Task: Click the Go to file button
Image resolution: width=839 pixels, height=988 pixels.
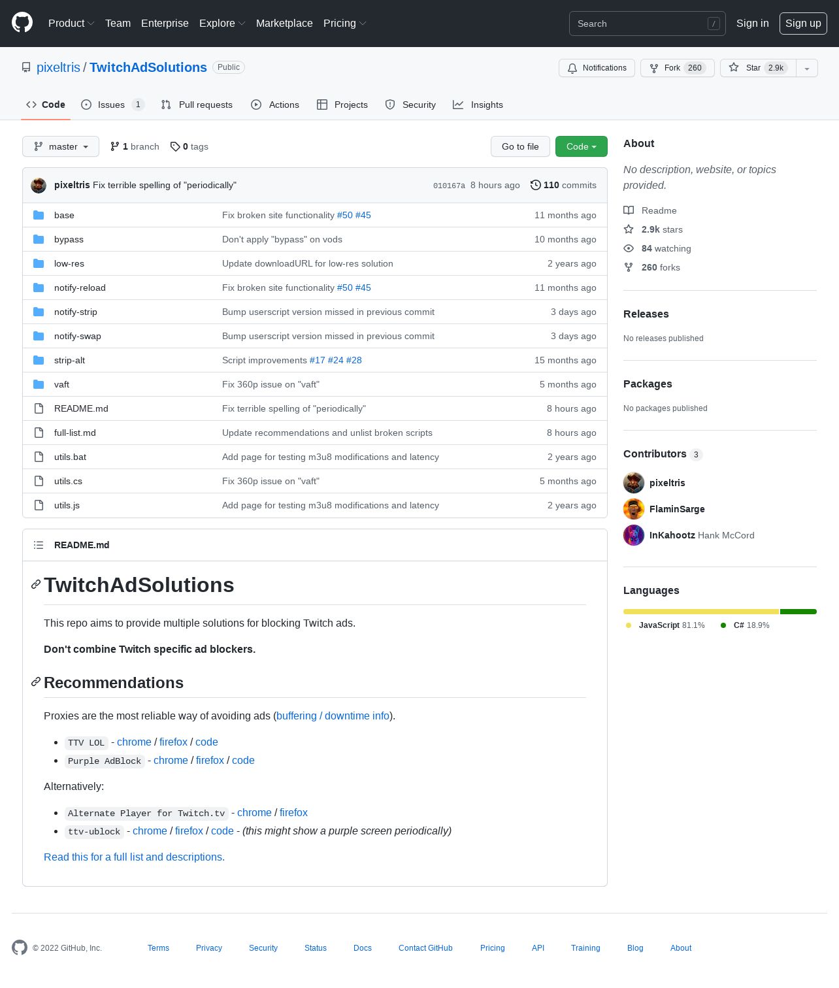Action: click(x=520, y=146)
